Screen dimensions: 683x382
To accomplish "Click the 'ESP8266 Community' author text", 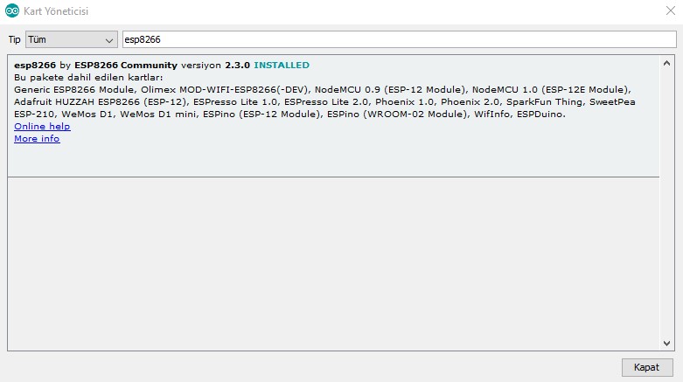I will [126, 66].
